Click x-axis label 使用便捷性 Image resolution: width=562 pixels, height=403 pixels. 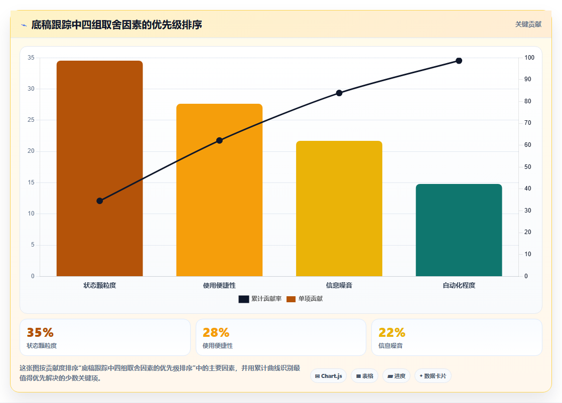(x=219, y=285)
